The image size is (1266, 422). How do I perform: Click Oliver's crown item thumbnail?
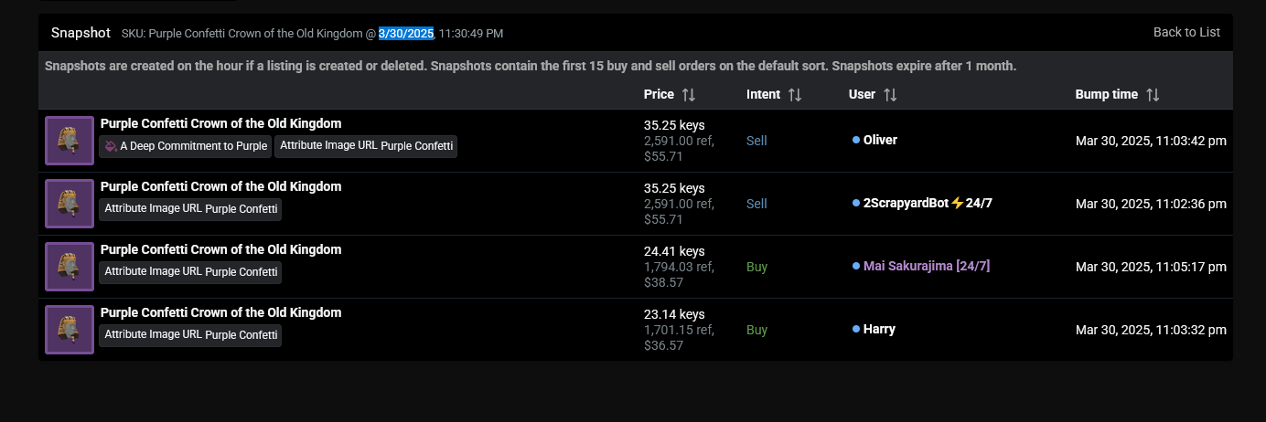70,141
